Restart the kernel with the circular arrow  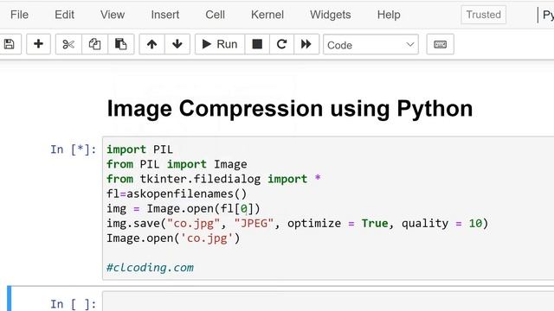point(281,44)
